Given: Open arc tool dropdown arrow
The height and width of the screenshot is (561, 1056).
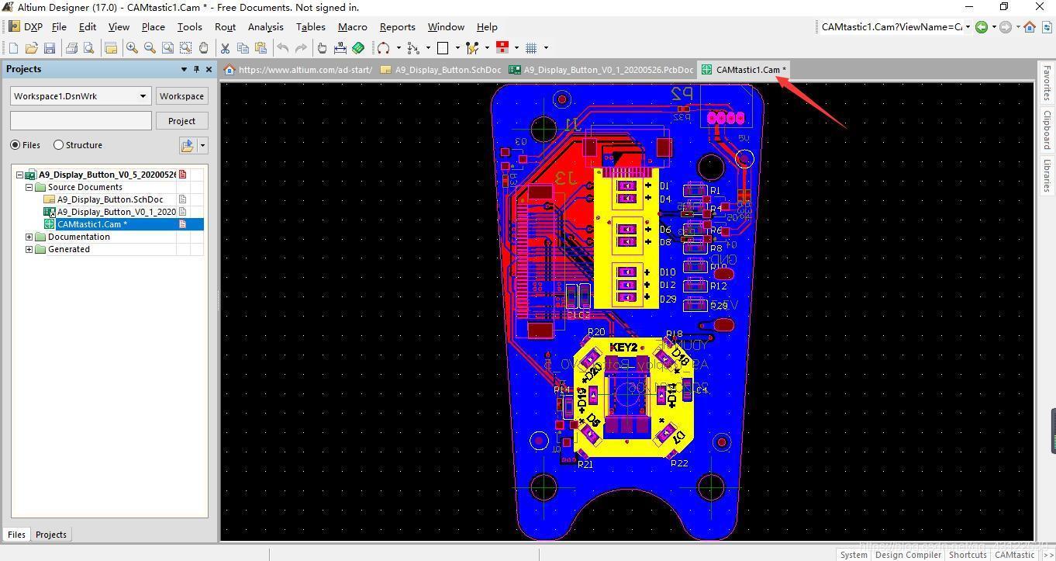Looking at the screenshot, I should (399, 48).
